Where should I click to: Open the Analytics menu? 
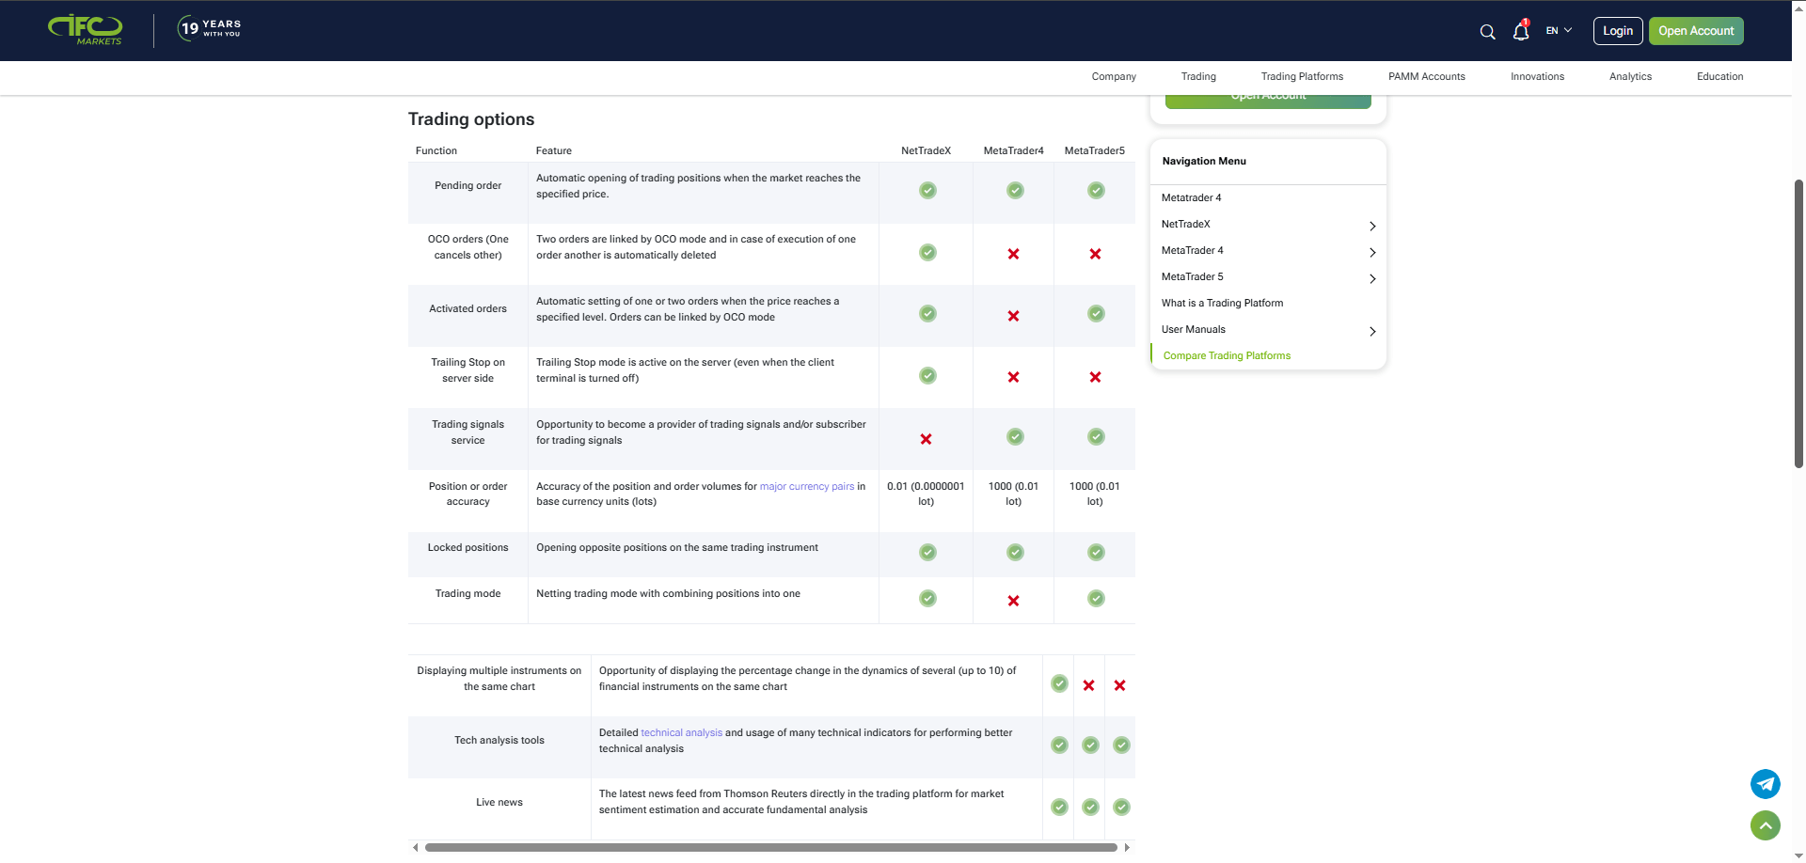click(x=1630, y=77)
